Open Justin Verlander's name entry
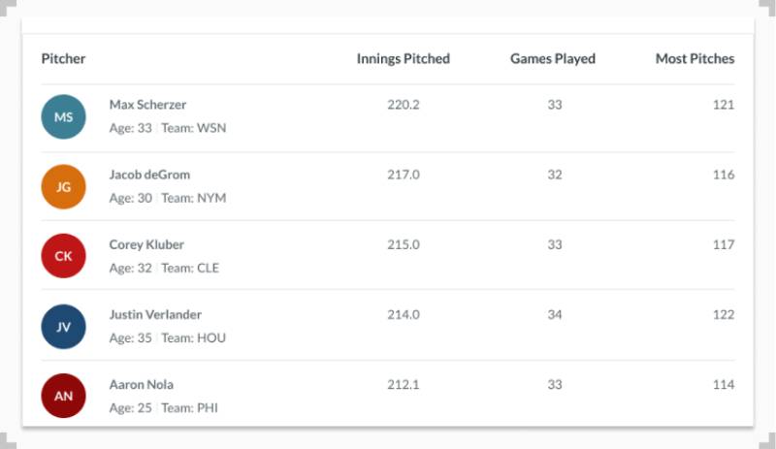 (x=155, y=314)
